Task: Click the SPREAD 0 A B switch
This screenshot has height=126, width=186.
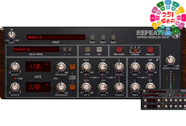Action: click(x=135, y=51)
